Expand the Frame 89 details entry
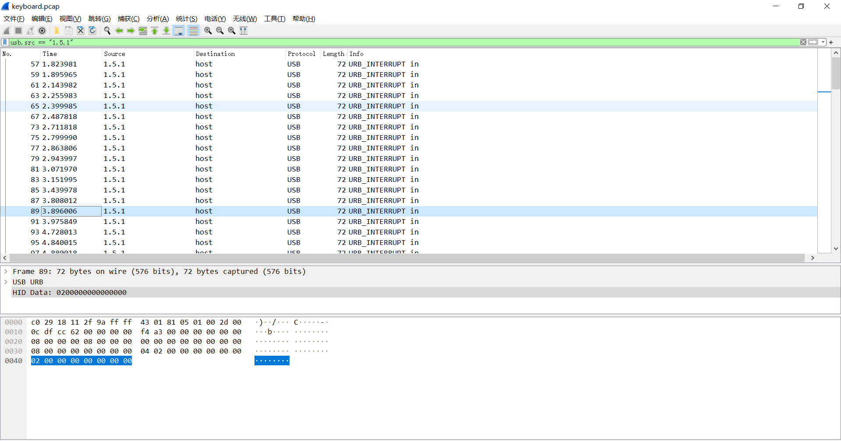The image size is (841, 441). tap(6, 271)
